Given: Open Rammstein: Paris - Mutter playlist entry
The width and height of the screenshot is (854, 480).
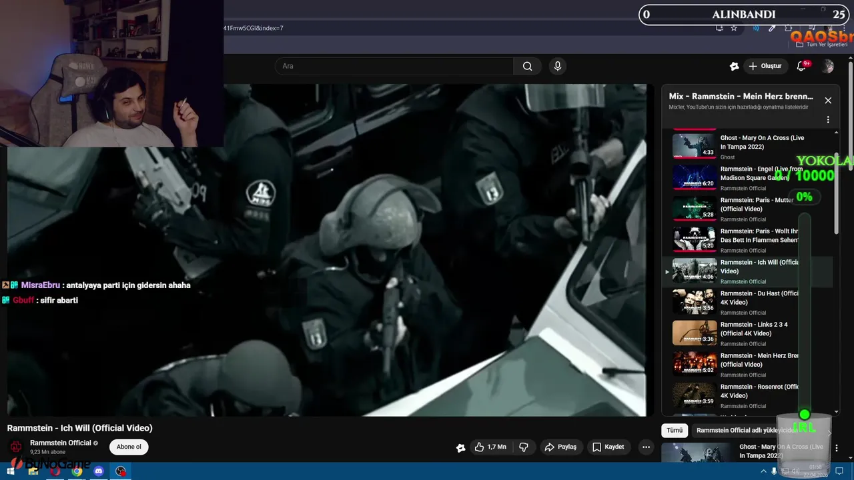Looking at the screenshot, I should 747,209.
